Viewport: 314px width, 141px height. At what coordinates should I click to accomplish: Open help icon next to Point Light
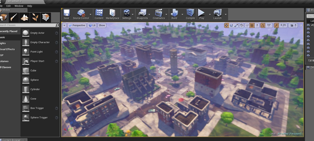57,52
